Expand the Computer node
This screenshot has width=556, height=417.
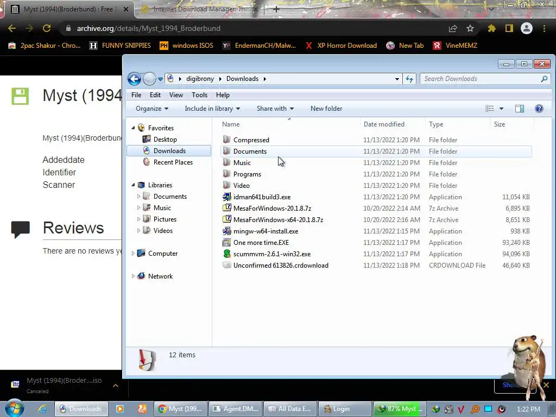pos(134,254)
